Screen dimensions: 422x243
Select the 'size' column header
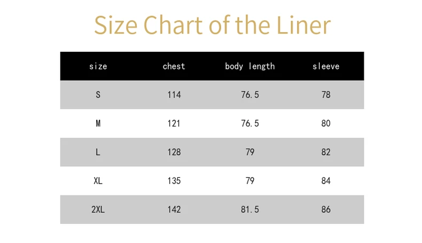(98, 66)
